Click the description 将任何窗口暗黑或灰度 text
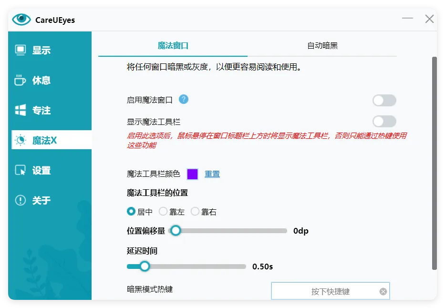The width and height of the screenshot is (445, 308). (214, 67)
